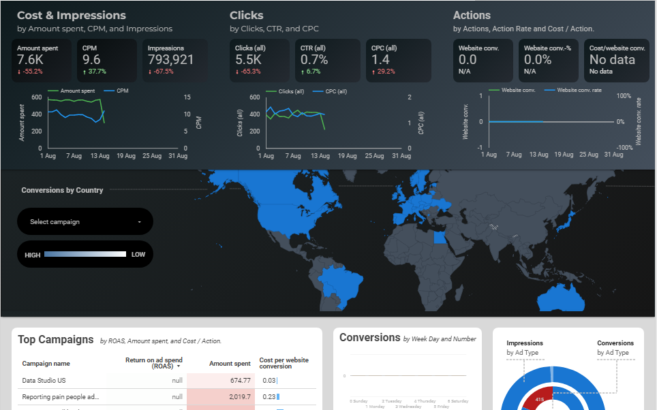The width and height of the screenshot is (657, 410).
Task: Click the -65.3% change under Clicks (all)
Action: tap(248, 72)
